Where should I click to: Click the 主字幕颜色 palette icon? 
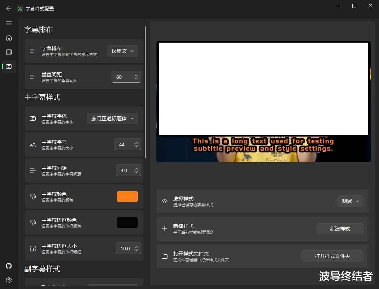pos(32,197)
